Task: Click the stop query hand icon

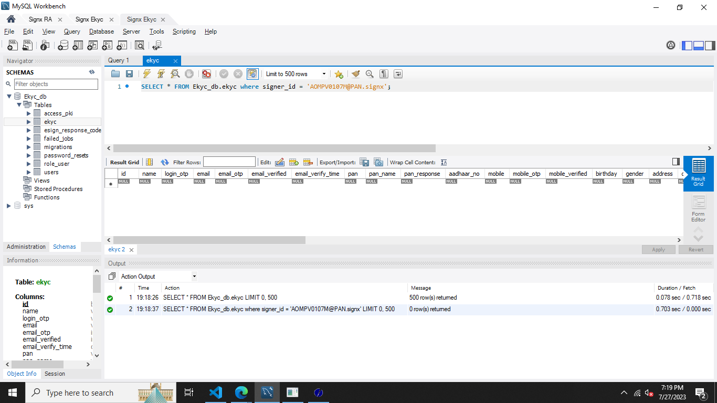Action: tap(189, 74)
